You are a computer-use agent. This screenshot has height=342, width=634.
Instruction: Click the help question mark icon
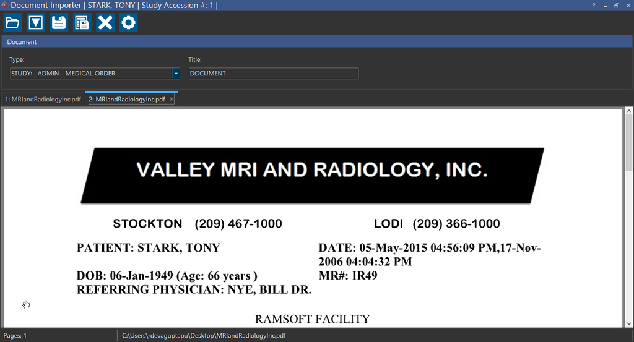[x=594, y=5]
